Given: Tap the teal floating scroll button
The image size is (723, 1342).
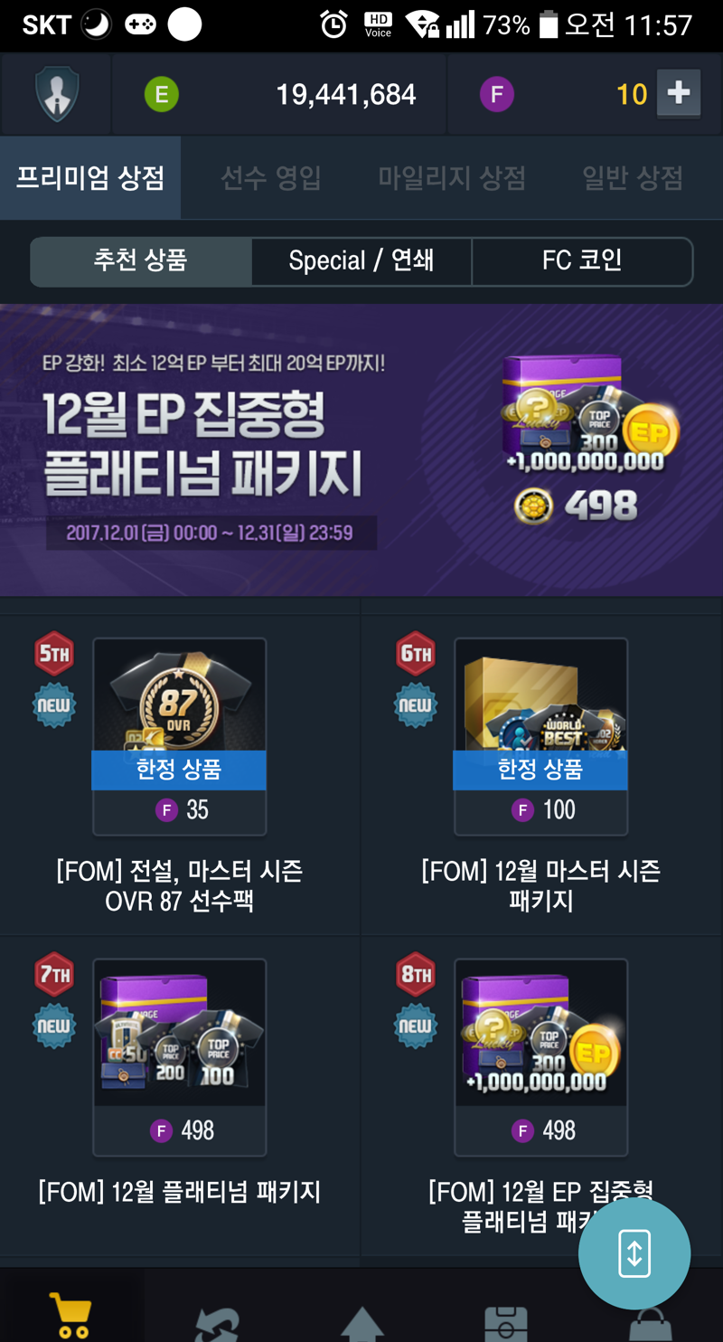Looking at the screenshot, I should [x=634, y=1253].
